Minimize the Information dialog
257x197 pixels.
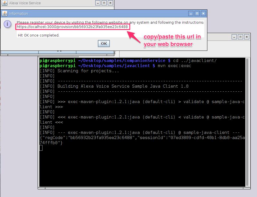tap(191, 13)
